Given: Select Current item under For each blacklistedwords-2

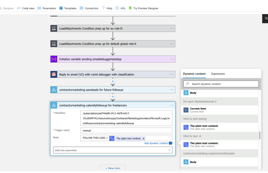Looking at the screenshot, I should coord(220,110).
